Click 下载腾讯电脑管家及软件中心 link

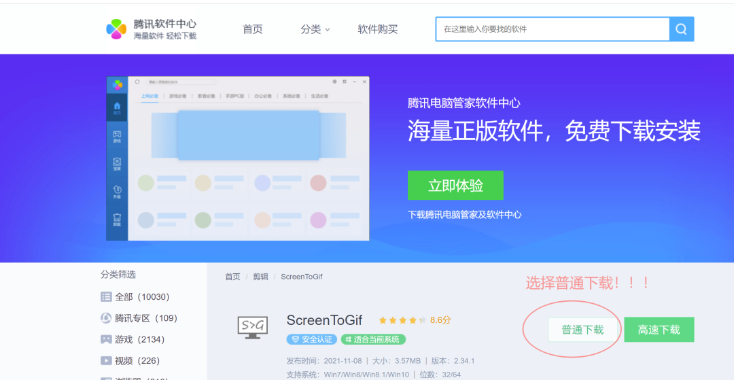[x=464, y=215]
